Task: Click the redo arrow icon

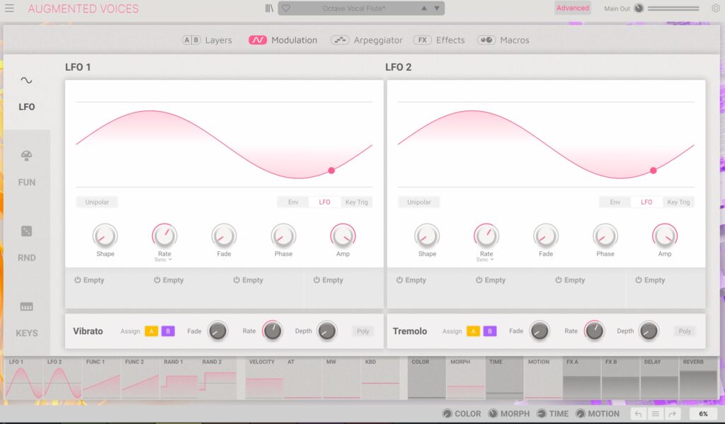Action: (x=673, y=414)
